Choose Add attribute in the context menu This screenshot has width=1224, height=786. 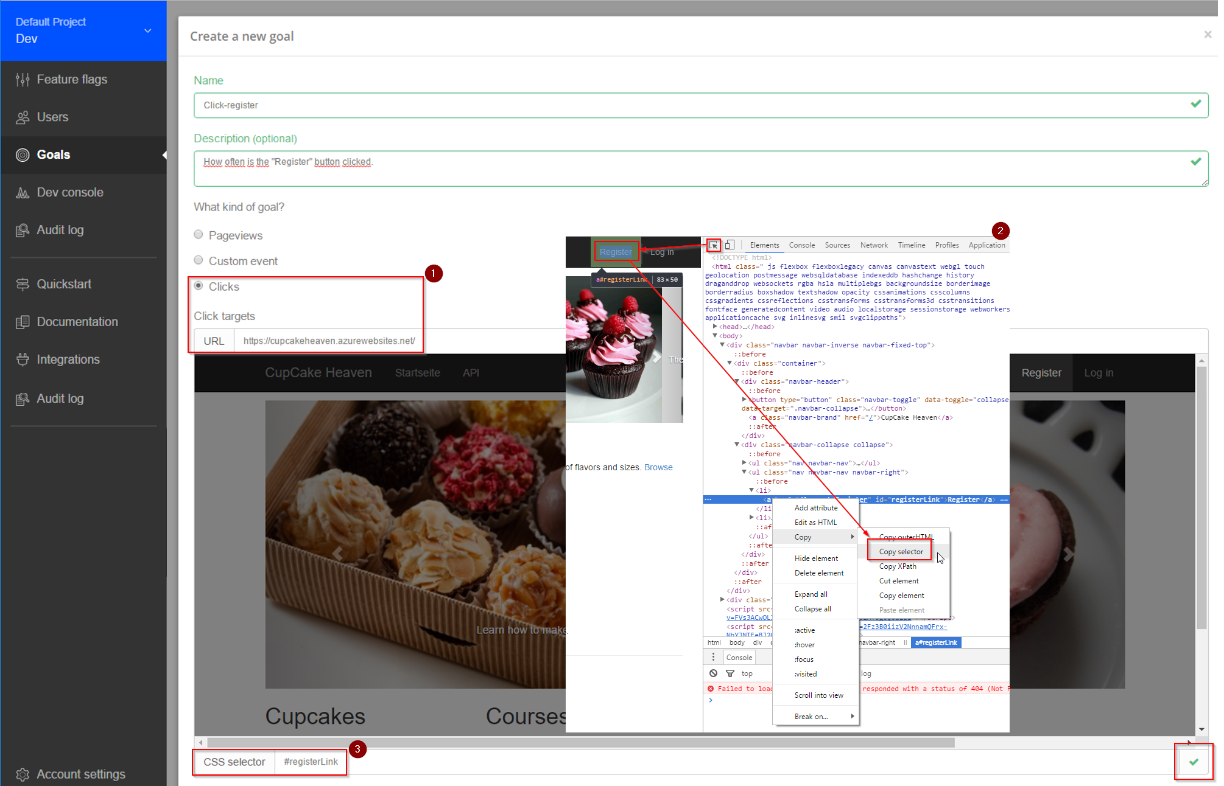(816, 508)
